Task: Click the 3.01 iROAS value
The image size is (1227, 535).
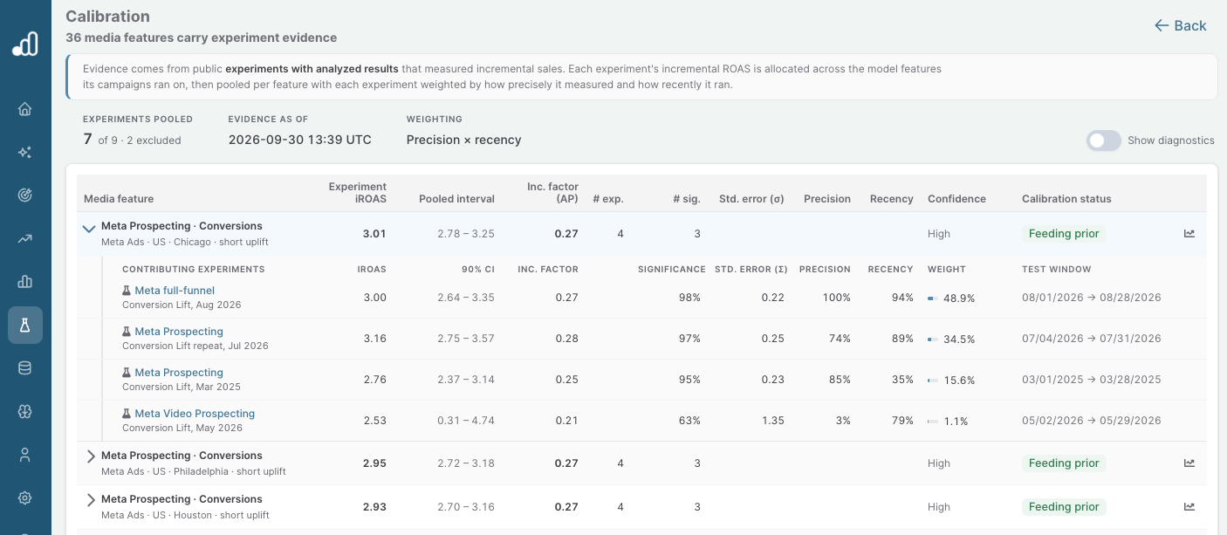Action: click(x=374, y=234)
